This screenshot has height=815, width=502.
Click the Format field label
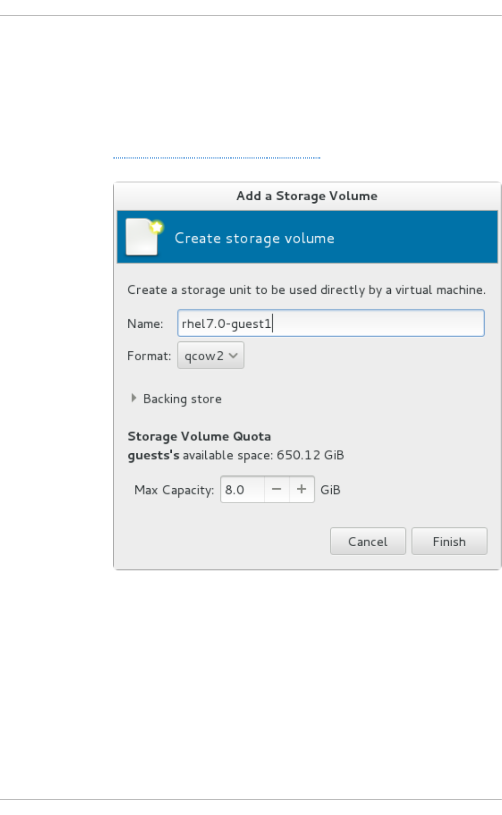click(x=149, y=356)
